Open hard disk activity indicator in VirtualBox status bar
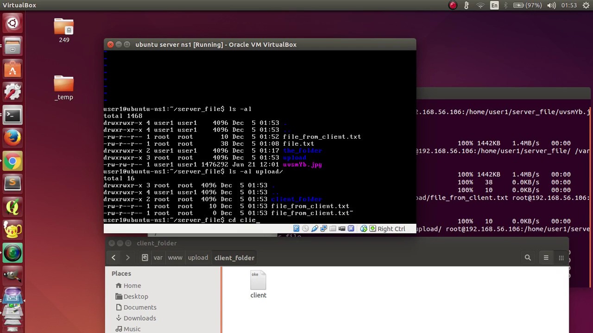Screen dimensions: 593x333 click(296, 228)
